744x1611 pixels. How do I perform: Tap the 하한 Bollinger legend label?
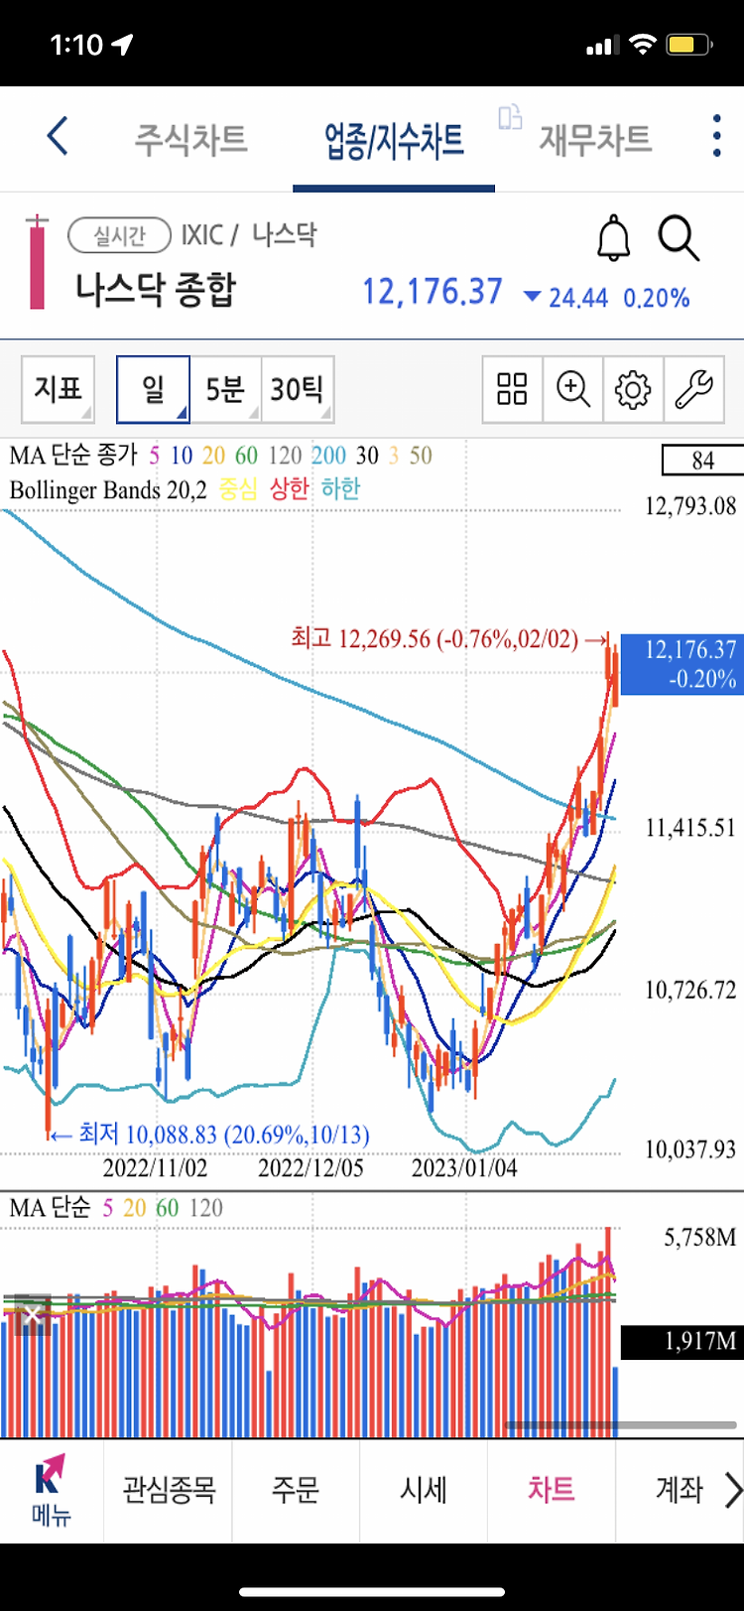(x=340, y=489)
